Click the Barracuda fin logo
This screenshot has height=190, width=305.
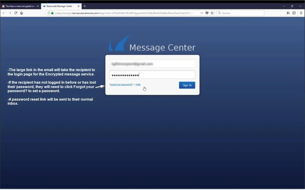pyautogui.click(x=119, y=43)
